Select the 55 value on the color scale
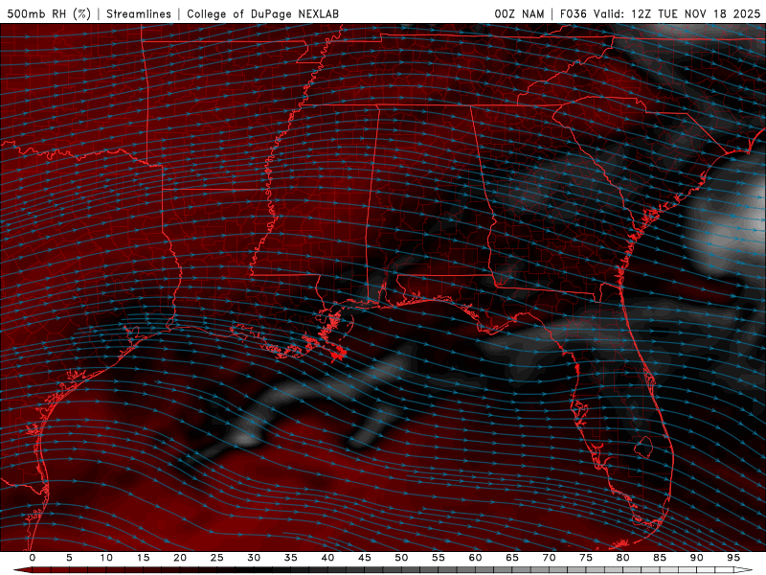 pos(439,558)
